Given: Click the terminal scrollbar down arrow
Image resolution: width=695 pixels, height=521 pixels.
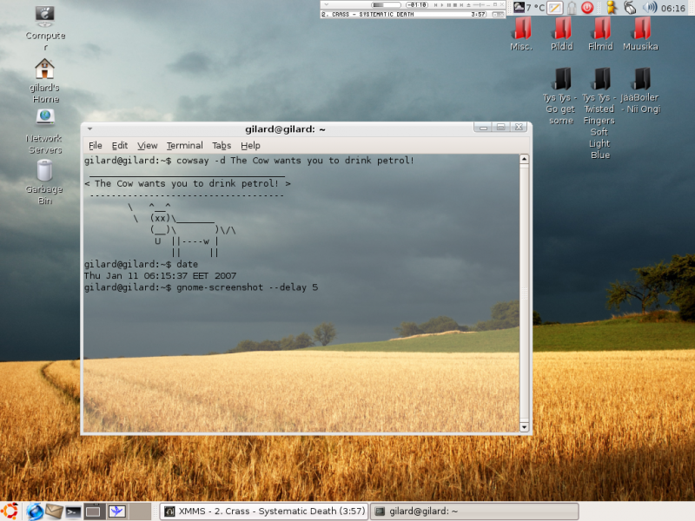Looking at the screenshot, I should pos(524,427).
